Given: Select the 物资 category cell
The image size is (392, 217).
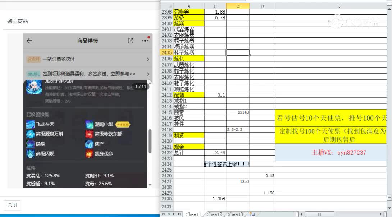Looking at the screenshot, I should tap(189, 135).
